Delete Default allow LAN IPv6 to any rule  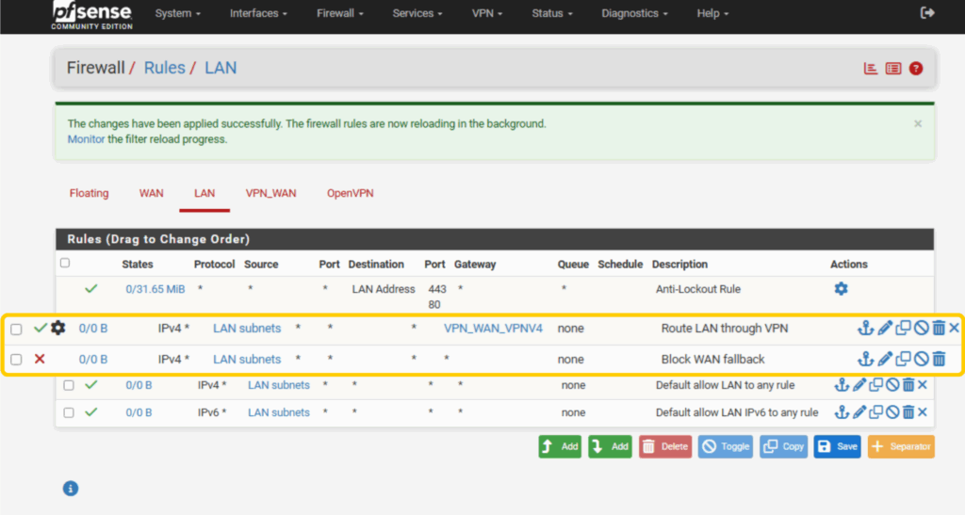908,411
